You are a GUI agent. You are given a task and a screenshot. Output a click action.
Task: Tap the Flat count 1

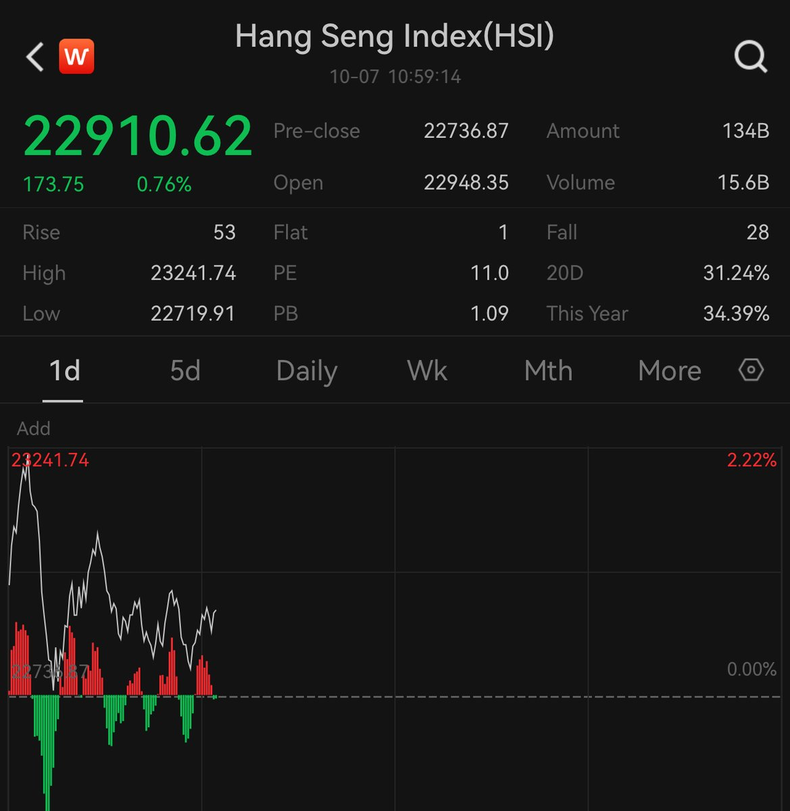[x=503, y=232]
